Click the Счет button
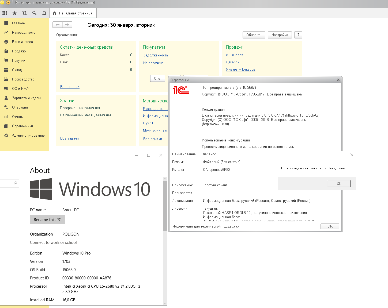388x308 pixels. click(x=158, y=79)
